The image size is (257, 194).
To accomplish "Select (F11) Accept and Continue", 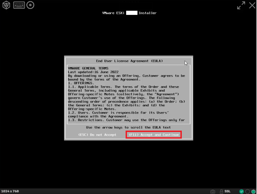I will coord(154,135).
